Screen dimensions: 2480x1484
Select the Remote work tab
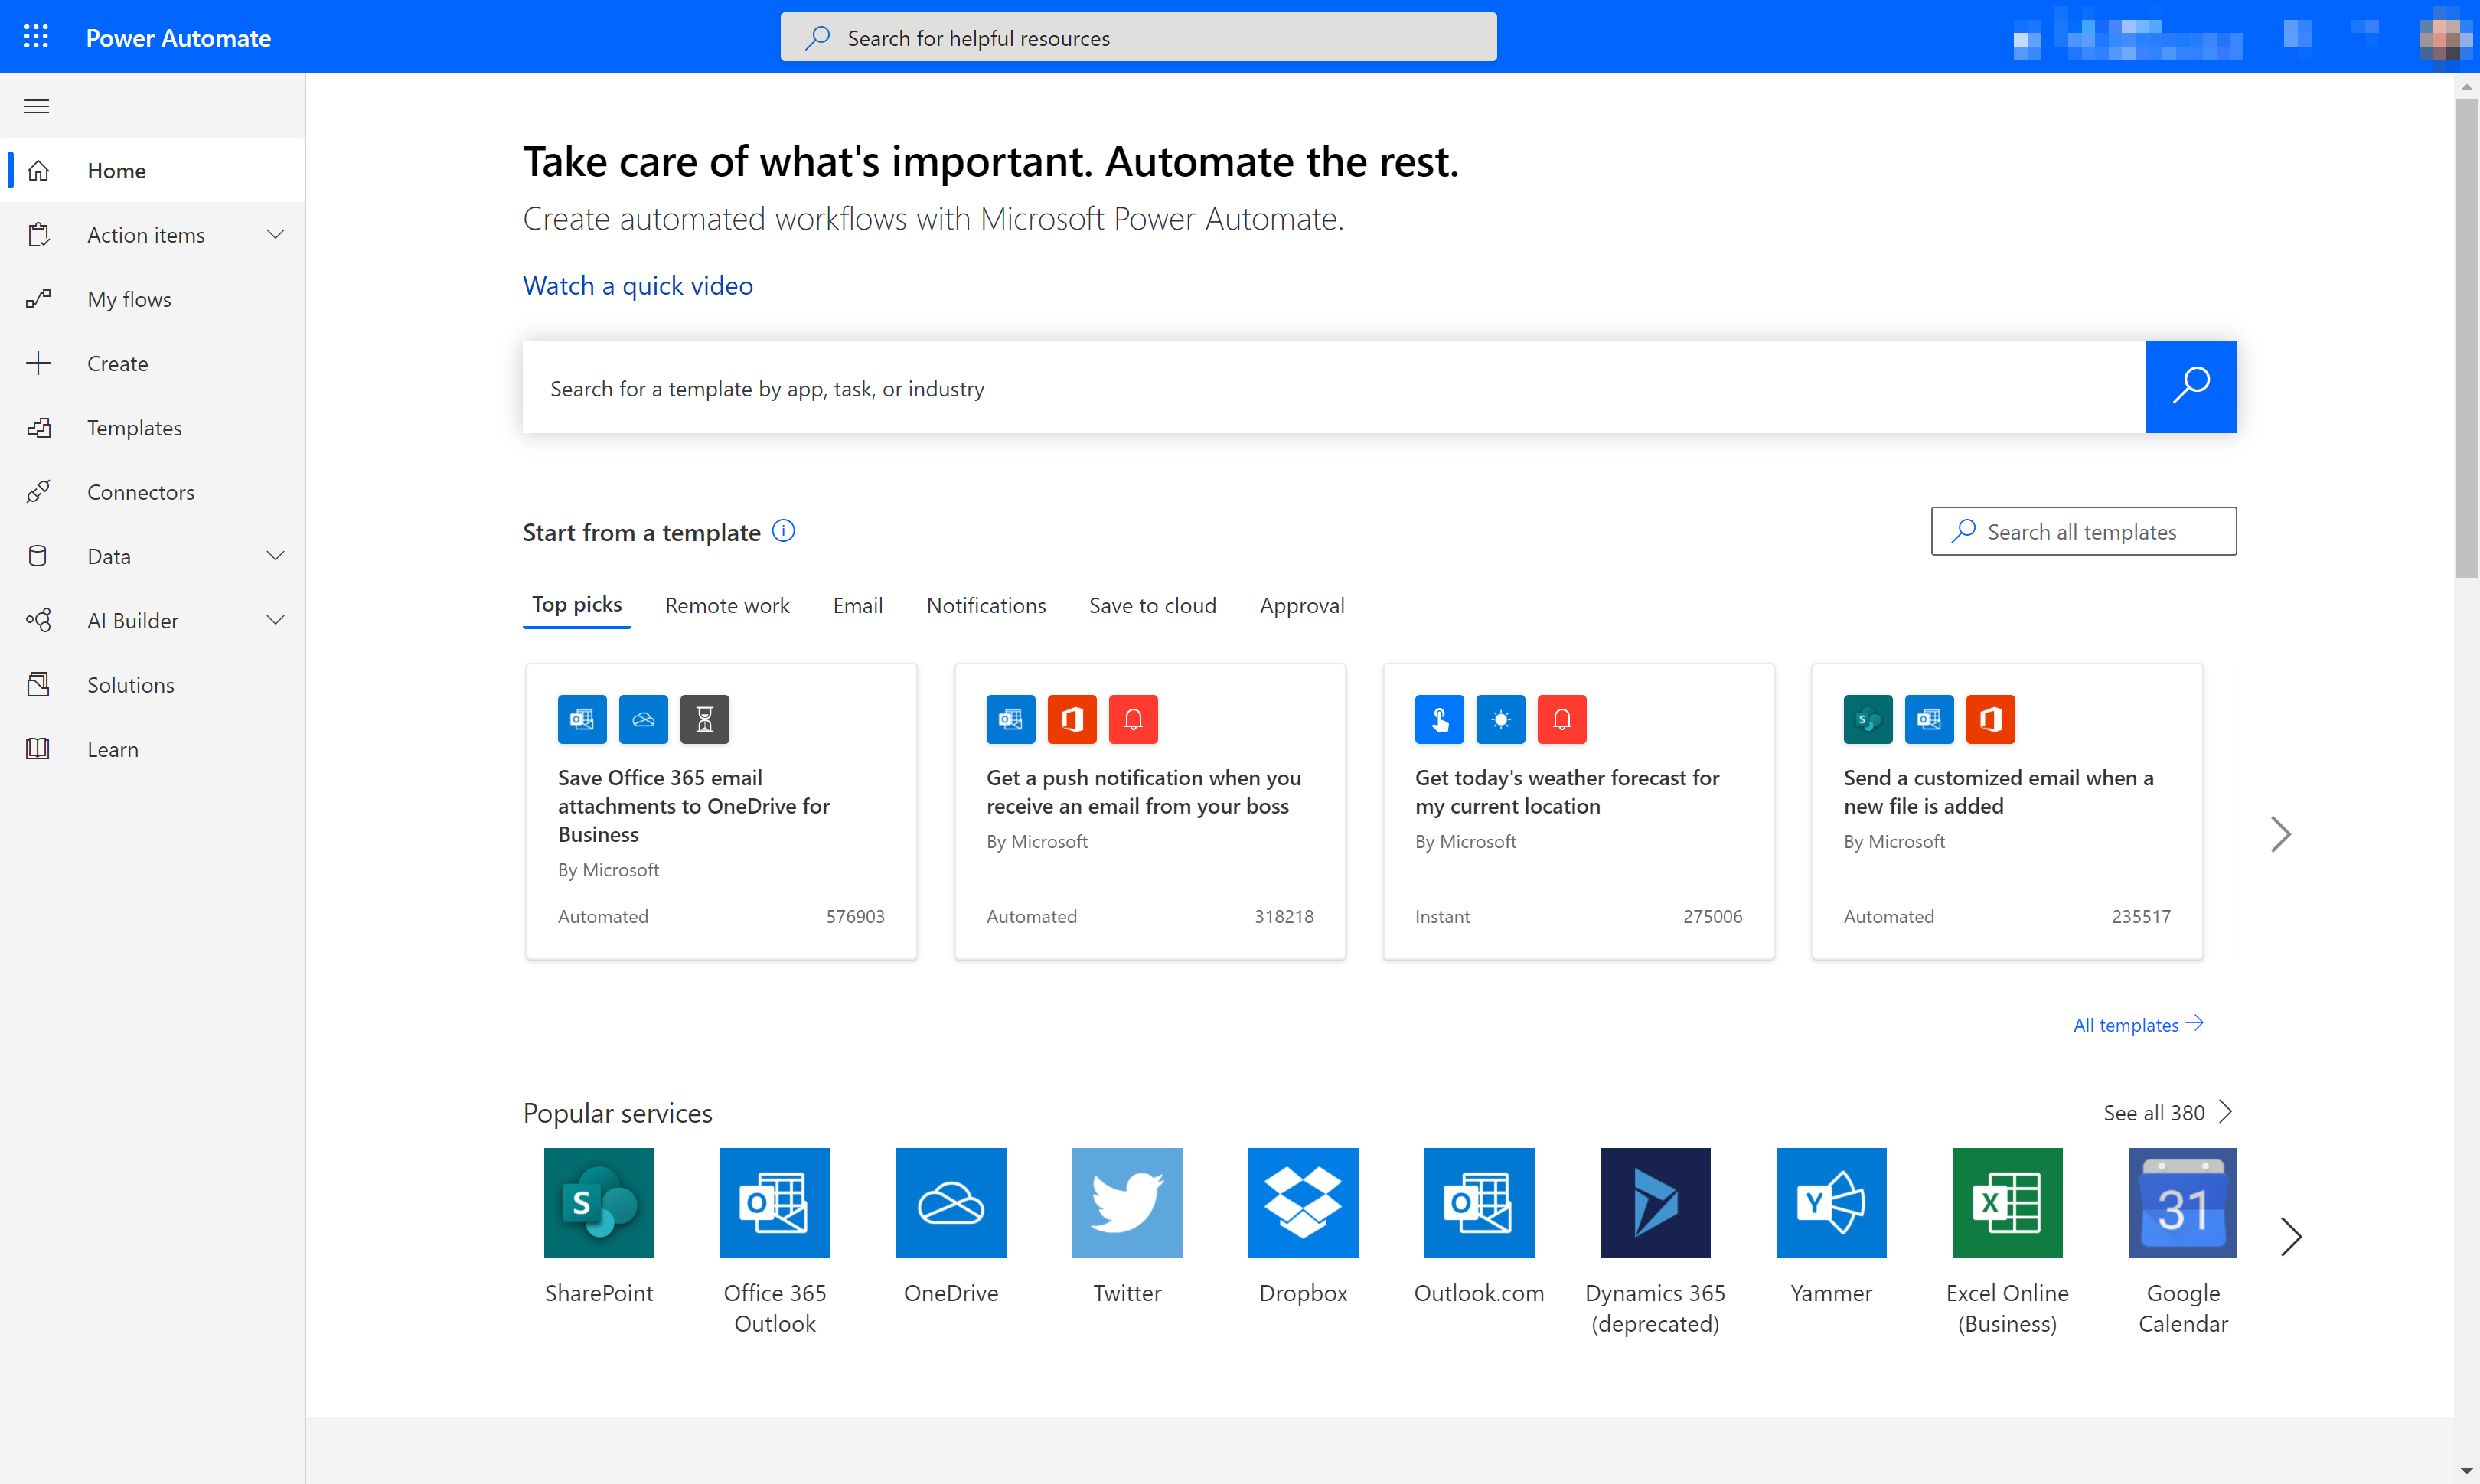point(726,604)
